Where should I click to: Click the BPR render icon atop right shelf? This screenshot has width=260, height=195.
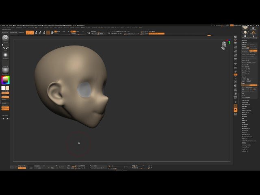click(x=235, y=37)
